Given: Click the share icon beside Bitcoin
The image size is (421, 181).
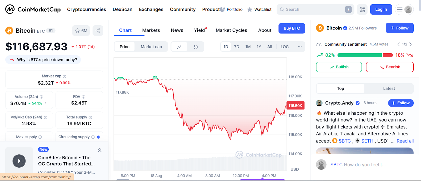Looking at the screenshot, I should 98,31.
